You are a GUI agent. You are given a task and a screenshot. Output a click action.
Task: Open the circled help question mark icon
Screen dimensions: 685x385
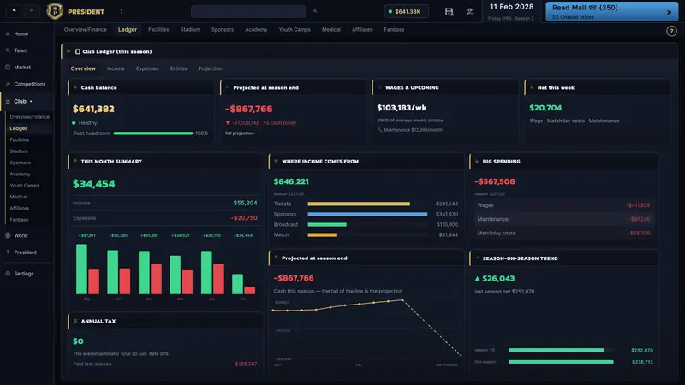(671, 31)
